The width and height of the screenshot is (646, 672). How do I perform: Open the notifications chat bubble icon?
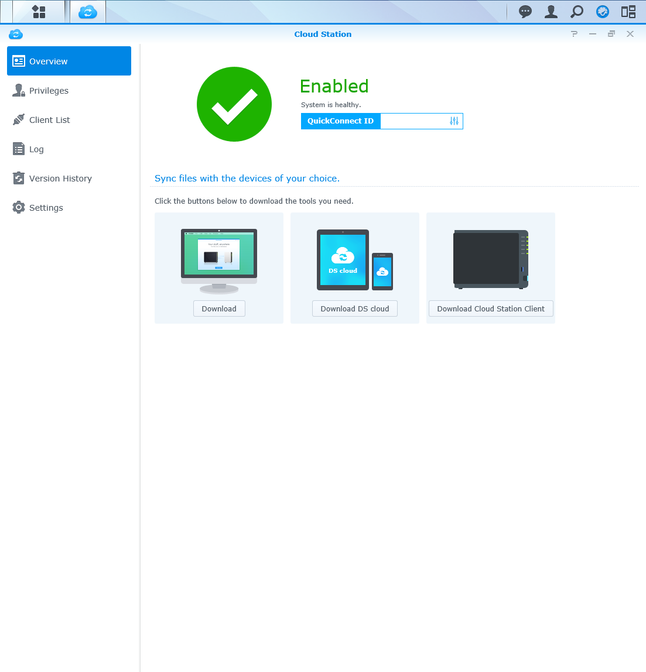click(x=525, y=12)
